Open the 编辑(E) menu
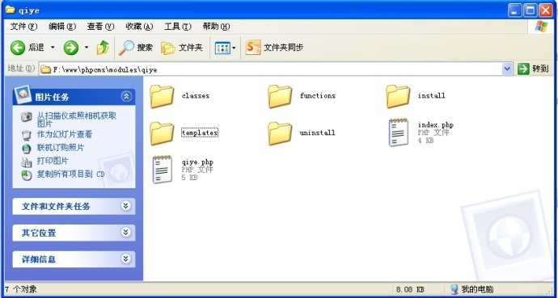This screenshot has height=298, width=558. (62, 27)
